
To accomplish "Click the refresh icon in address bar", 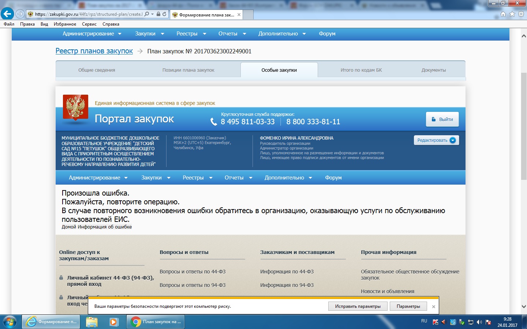I will 164,14.
